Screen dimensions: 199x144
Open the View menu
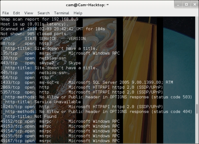point(29,13)
